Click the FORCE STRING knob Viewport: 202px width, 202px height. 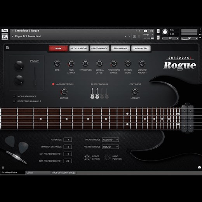[x=87, y=158]
